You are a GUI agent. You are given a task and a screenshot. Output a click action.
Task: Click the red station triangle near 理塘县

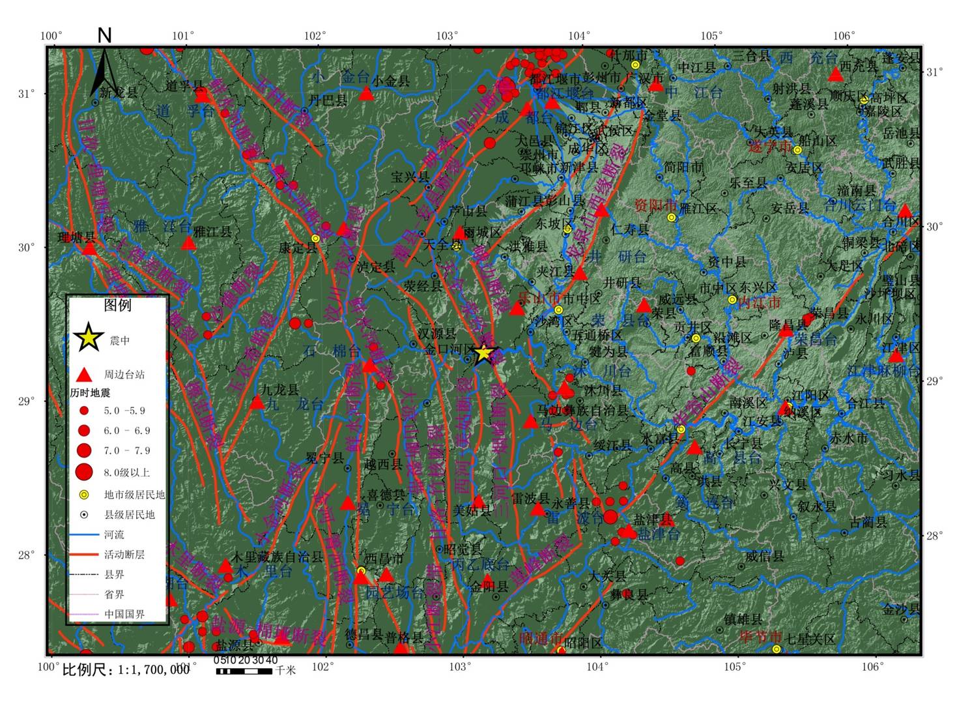click(90, 248)
